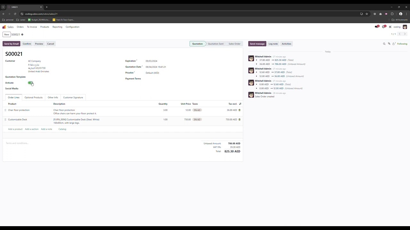Open the To Invoice menu
This screenshot has height=230, width=410.
[x=32, y=27]
